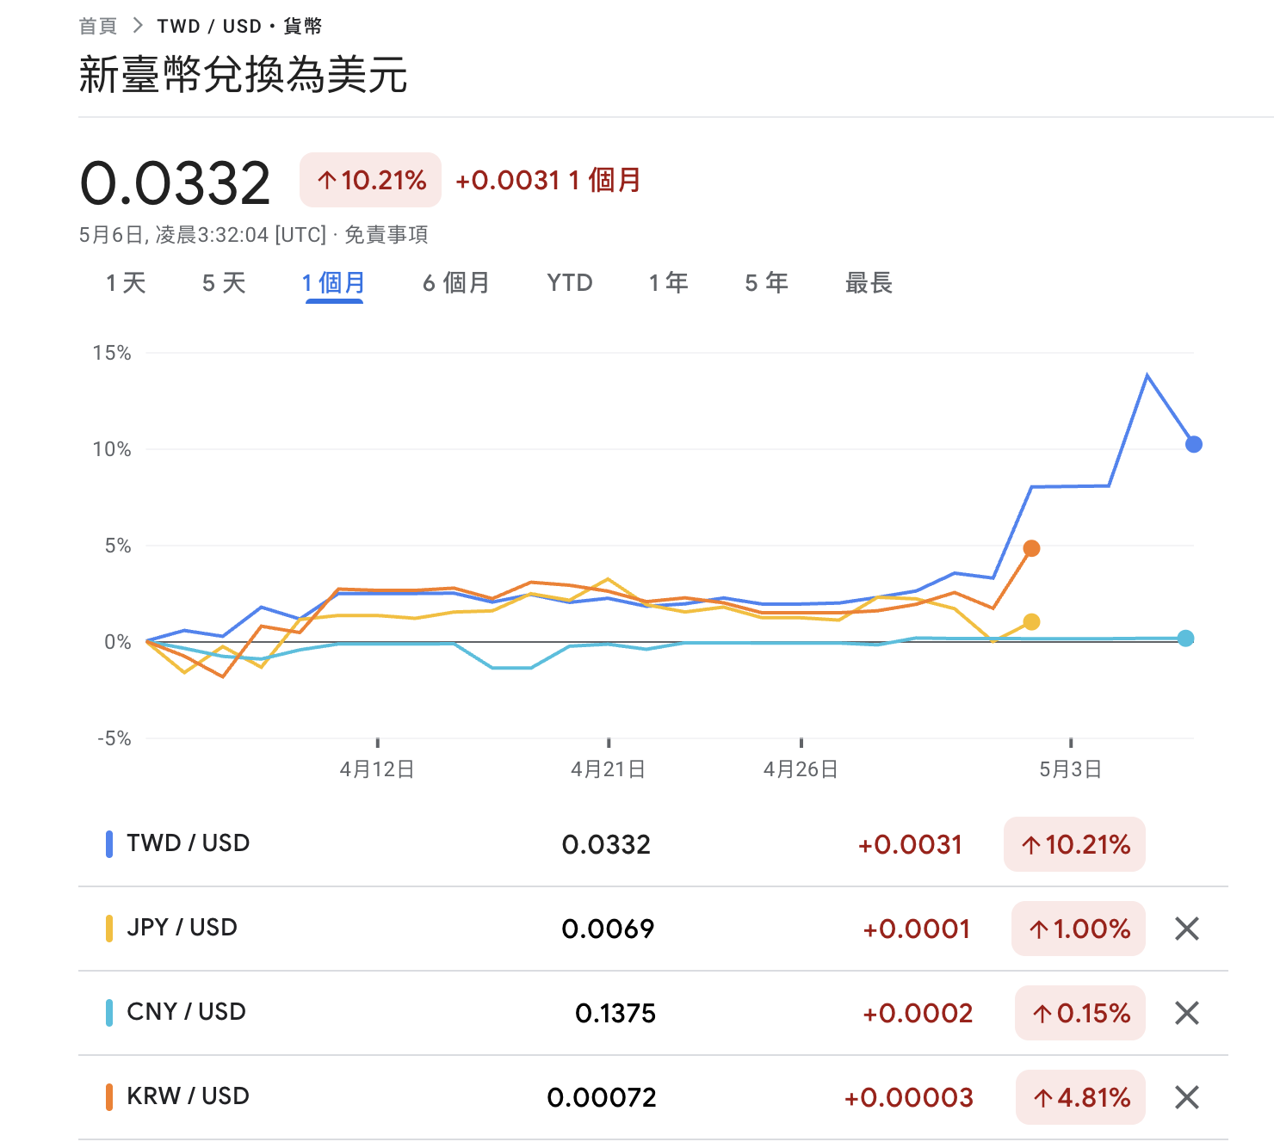Open the KRW / USD comparison row
Image resolution: width=1274 pixels, height=1148 pixels.
coord(652,1097)
